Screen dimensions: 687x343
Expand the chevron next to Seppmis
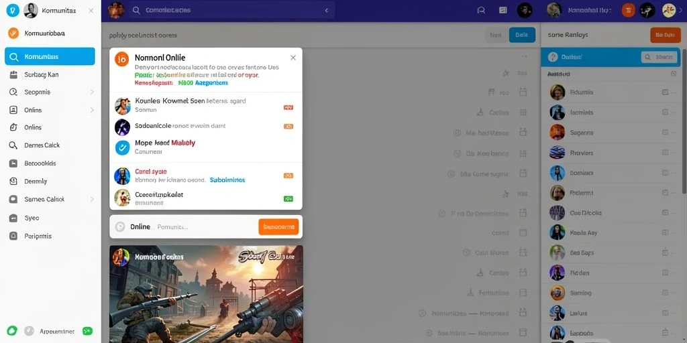point(92,92)
